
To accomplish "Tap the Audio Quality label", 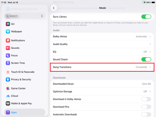I will (60, 44).
